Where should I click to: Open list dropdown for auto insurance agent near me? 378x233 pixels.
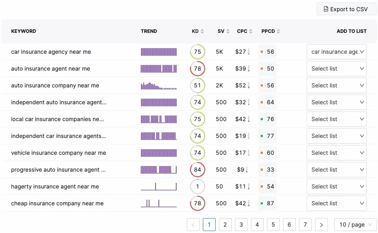tap(336, 69)
